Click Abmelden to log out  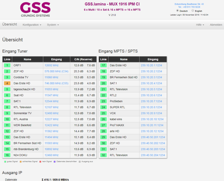point(216,25)
